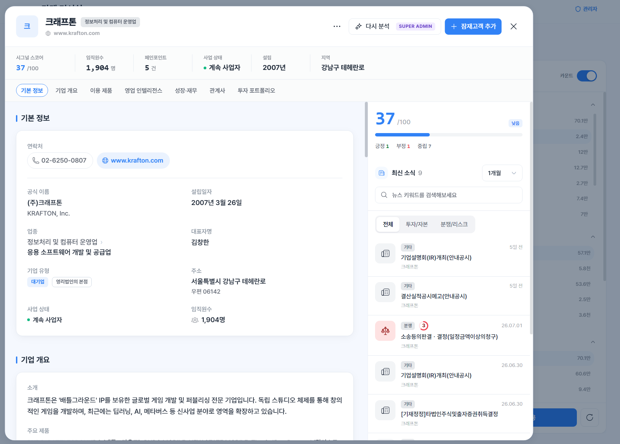Click the news panel vertical scrollbar
620x444 pixels.
[x=531, y=218]
